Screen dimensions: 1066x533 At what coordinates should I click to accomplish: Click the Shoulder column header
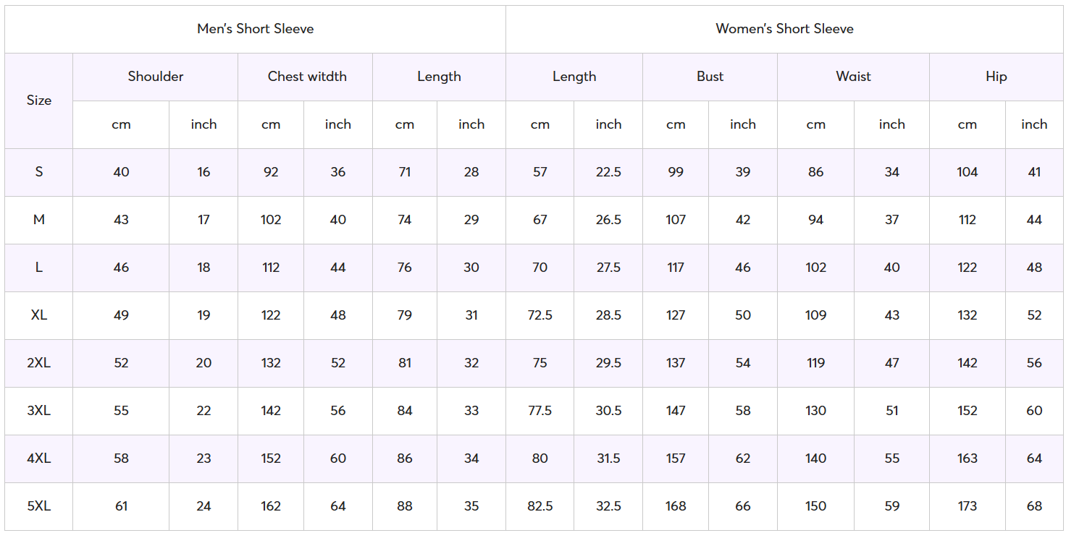(x=155, y=77)
